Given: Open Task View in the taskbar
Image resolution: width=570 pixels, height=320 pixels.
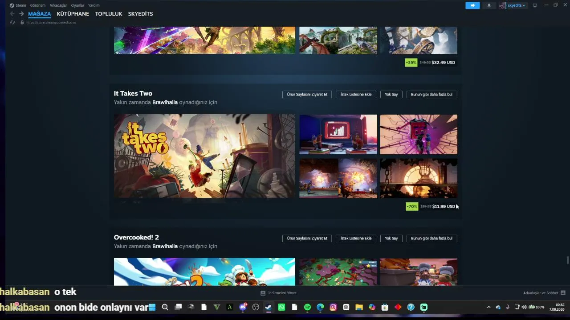Looking at the screenshot, I should point(178,307).
